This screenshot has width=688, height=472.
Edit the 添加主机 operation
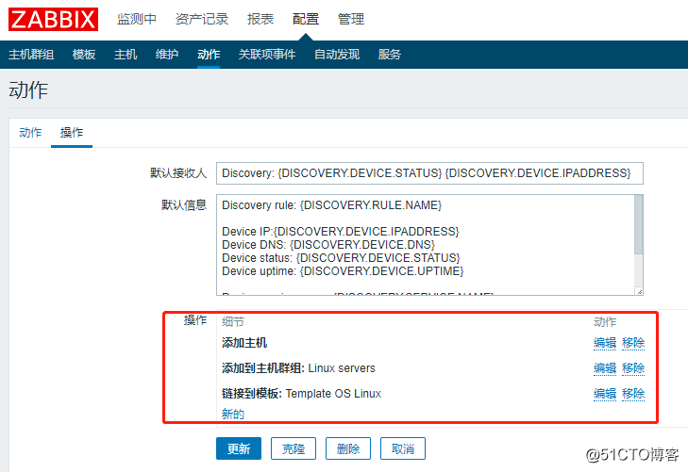pyautogui.click(x=605, y=343)
